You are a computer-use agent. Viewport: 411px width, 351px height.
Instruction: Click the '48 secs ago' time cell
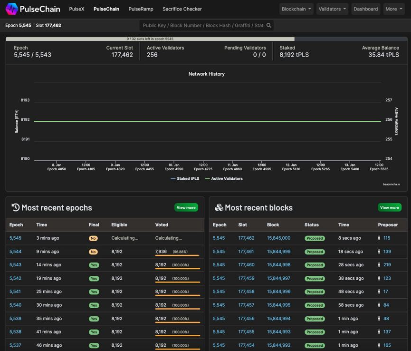(x=351, y=292)
